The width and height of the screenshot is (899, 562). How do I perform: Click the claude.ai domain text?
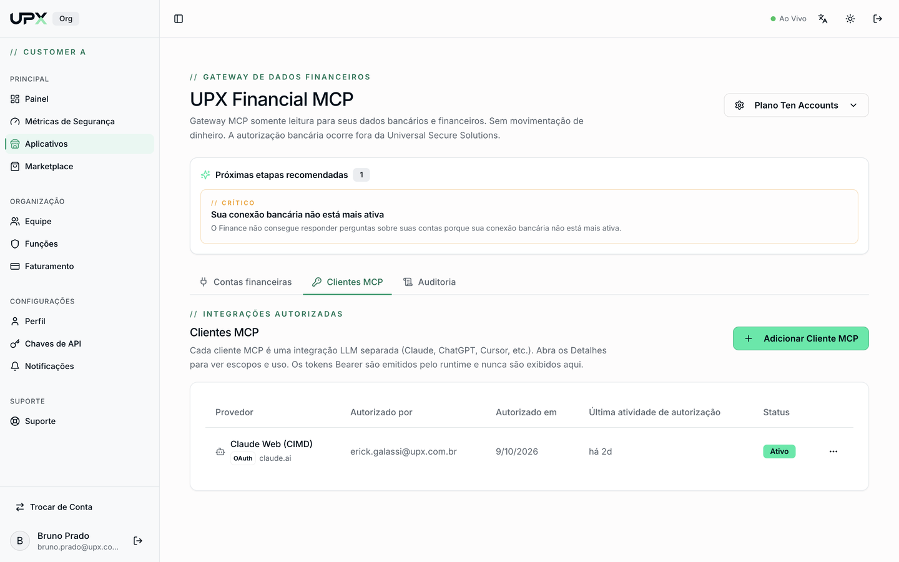275,458
